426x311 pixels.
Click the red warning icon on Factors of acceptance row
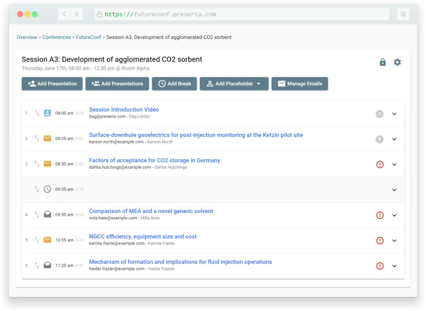(x=380, y=164)
